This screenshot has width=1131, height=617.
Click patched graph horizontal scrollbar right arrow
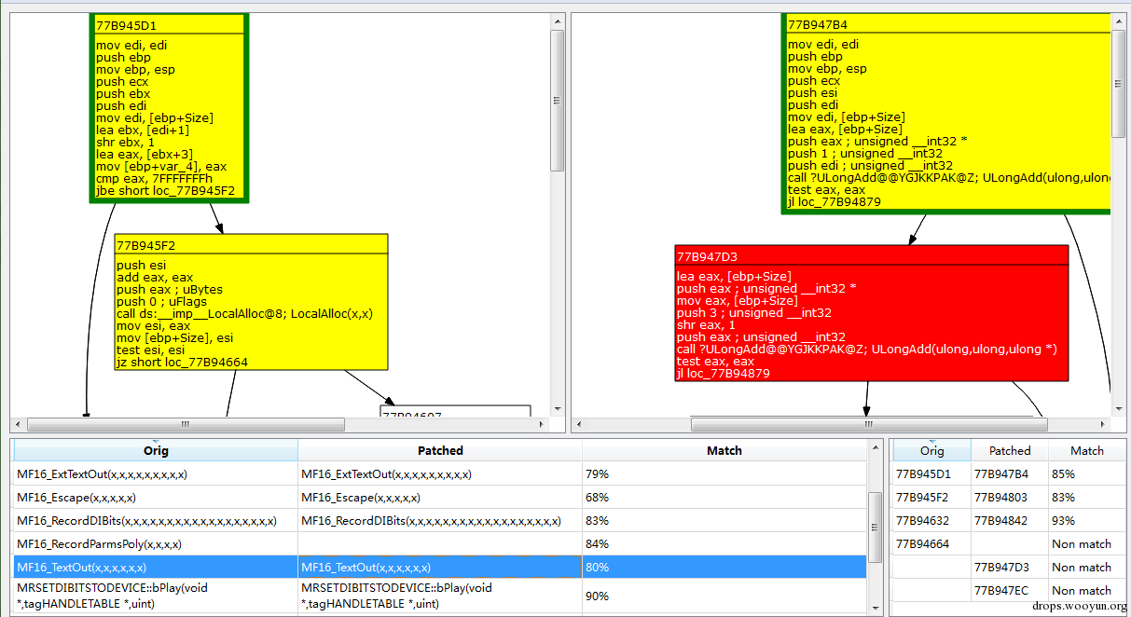click(1104, 425)
